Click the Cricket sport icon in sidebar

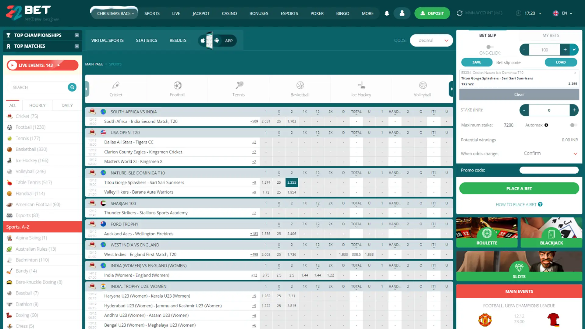pyautogui.click(x=10, y=116)
